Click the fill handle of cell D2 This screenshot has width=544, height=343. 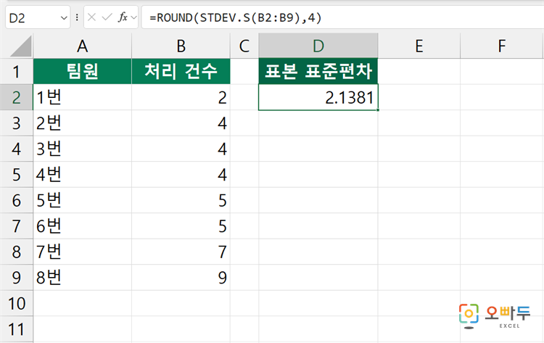(x=377, y=109)
